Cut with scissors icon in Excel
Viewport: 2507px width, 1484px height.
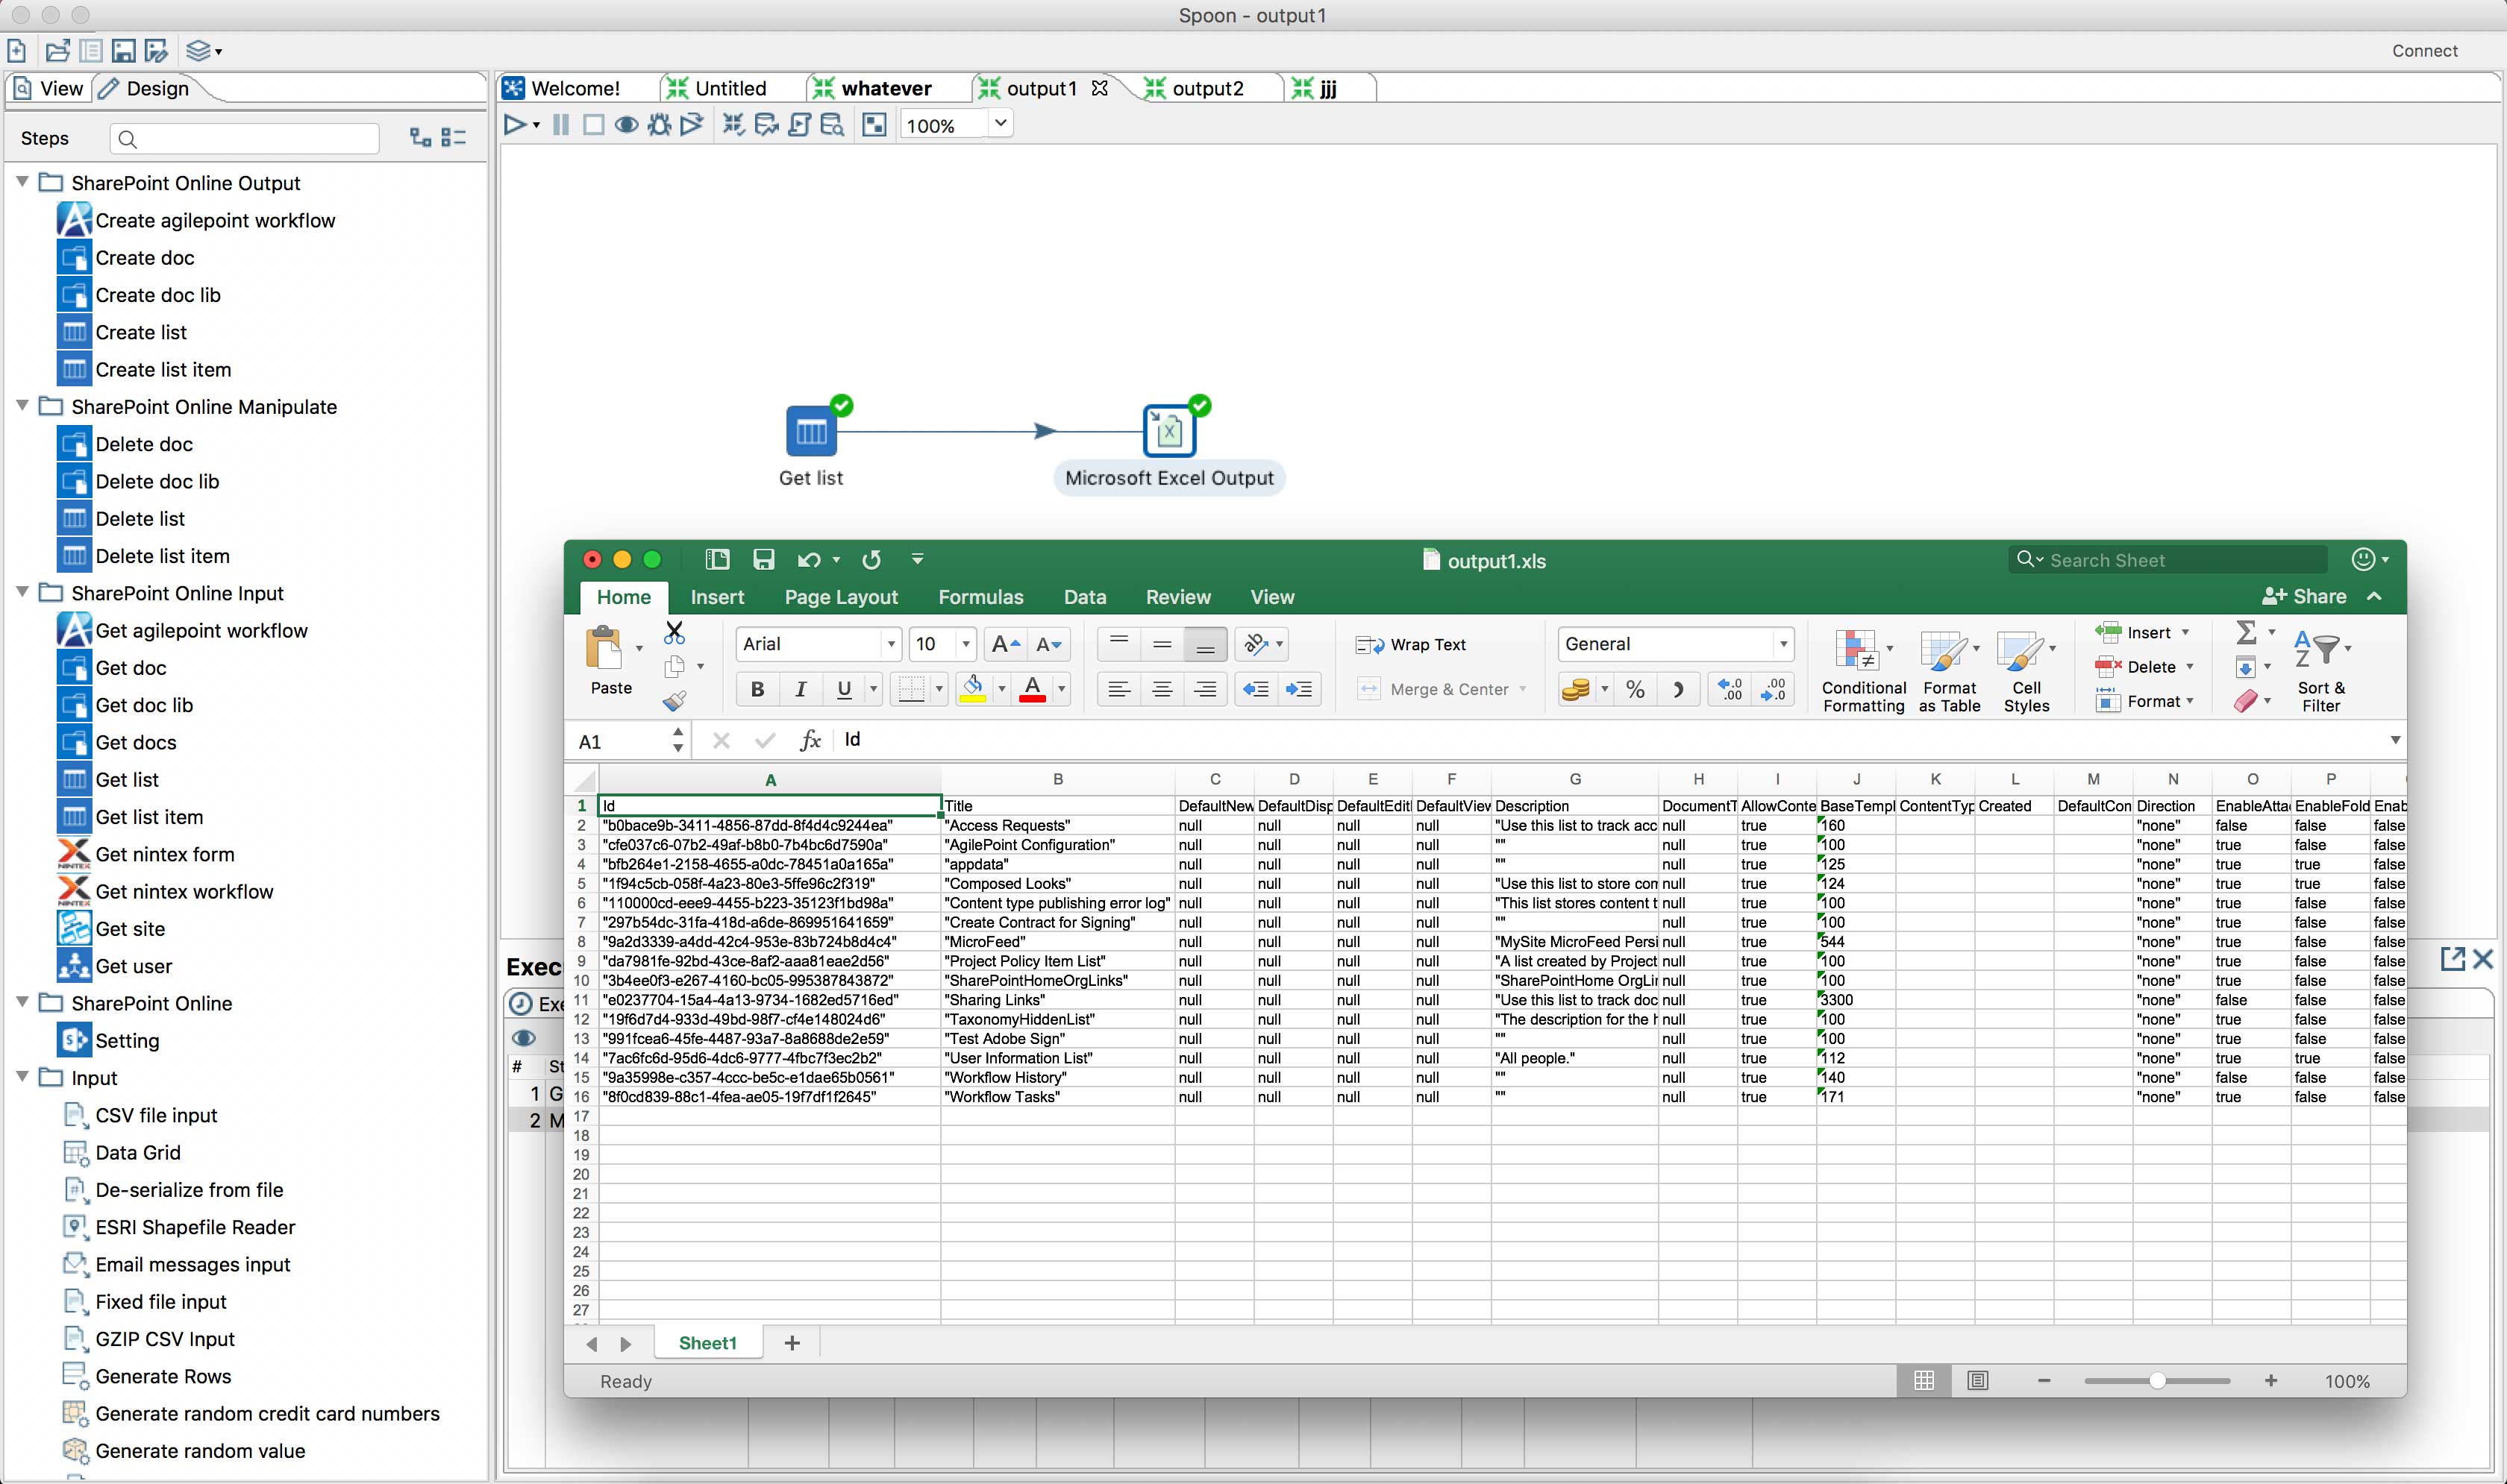click(675, 632)
